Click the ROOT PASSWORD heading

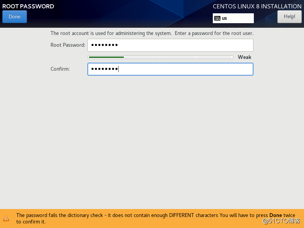28,6
